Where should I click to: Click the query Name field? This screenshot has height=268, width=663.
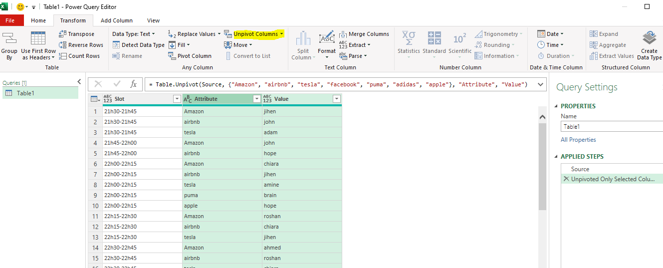point(612,127)
